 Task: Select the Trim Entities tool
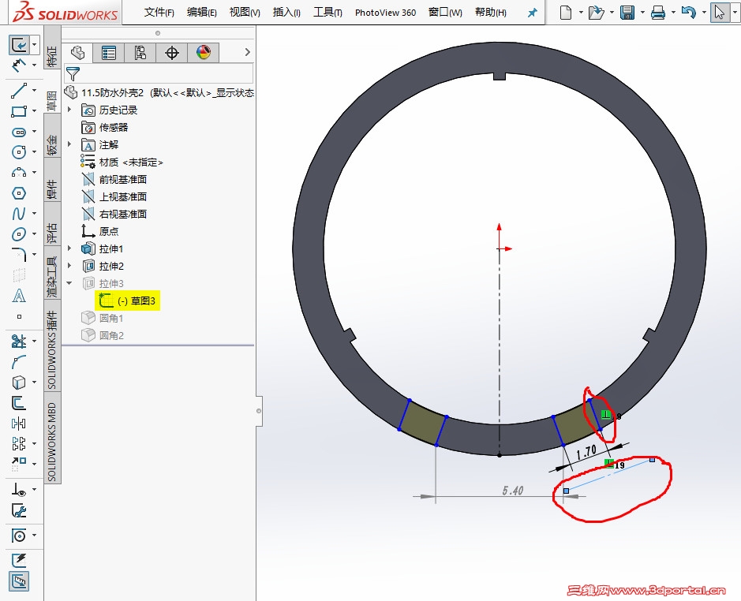[18, 342]
